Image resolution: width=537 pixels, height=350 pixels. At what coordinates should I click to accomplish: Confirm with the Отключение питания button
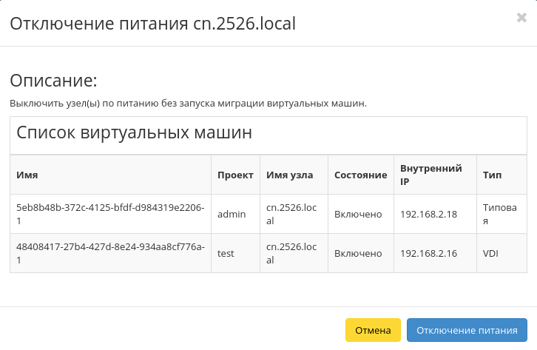point(467,330)
